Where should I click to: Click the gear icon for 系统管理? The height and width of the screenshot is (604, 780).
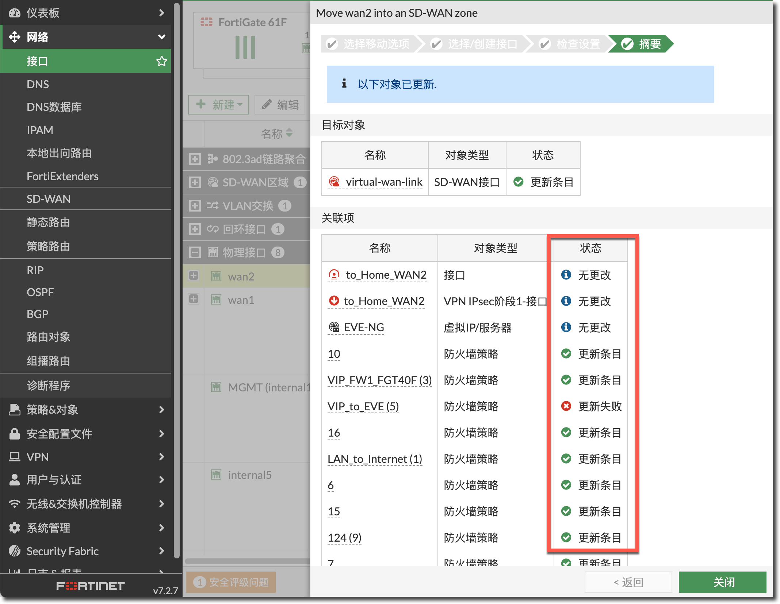(x=14, y=527)
